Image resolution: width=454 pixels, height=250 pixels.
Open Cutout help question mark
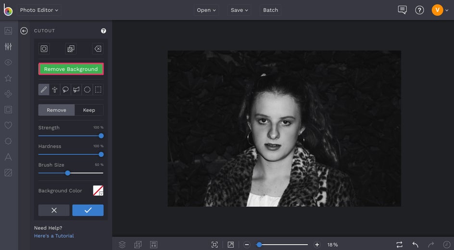click(103, 31)
